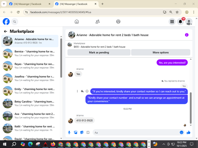Open install app icon in address bar
Screen dimensions: 198x148
point(164,12)
